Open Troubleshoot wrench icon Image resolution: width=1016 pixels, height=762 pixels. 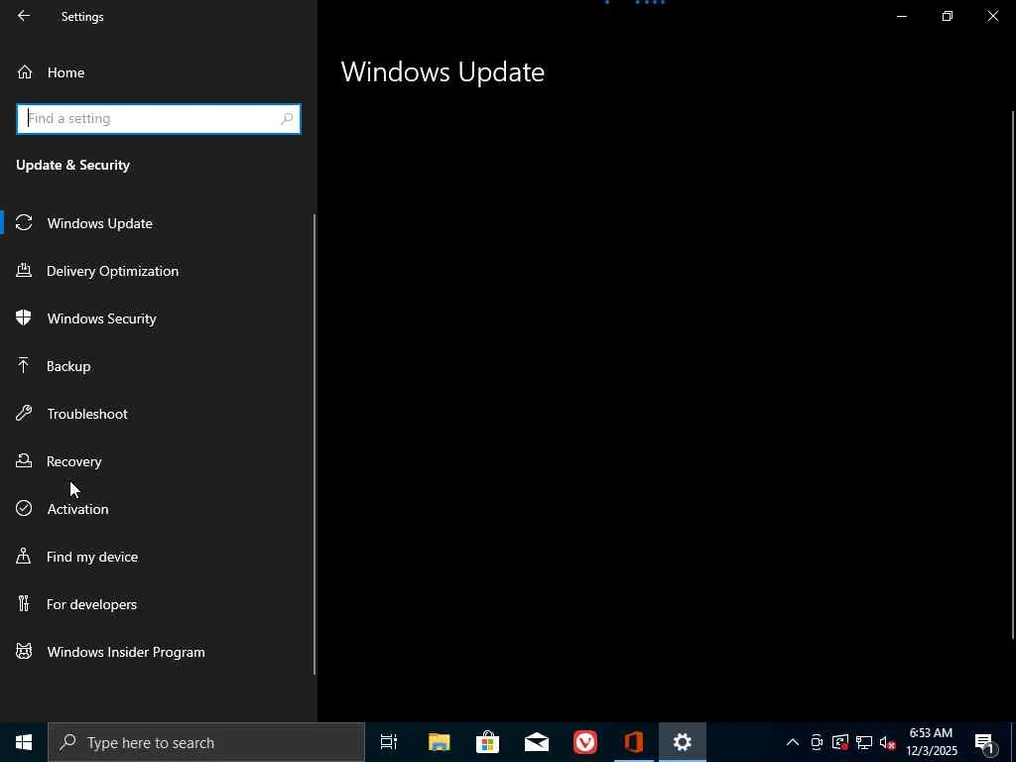coord(24,414)
